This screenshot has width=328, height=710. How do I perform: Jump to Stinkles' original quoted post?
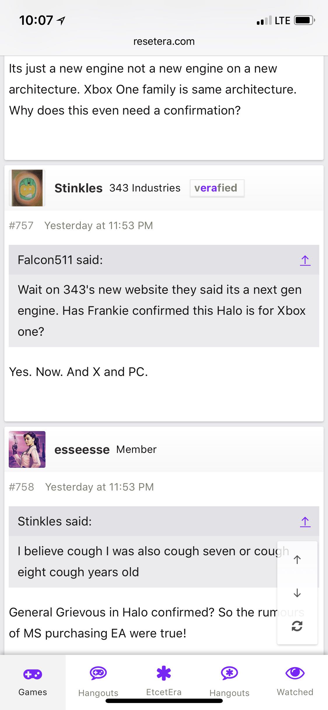[305, 521]
